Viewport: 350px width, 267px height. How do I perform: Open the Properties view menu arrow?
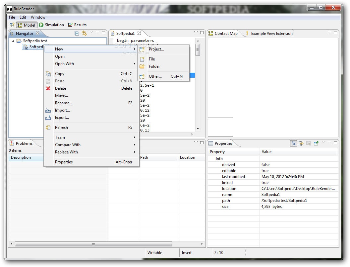[x=323, y=142]
